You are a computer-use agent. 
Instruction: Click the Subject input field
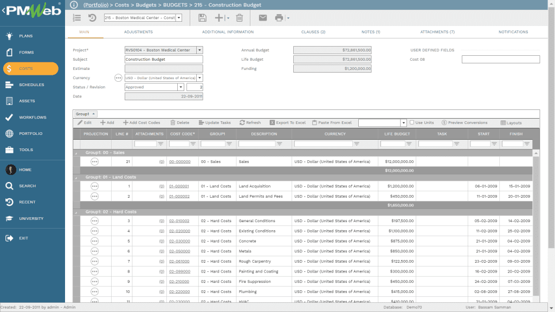[x=164, y=60]
